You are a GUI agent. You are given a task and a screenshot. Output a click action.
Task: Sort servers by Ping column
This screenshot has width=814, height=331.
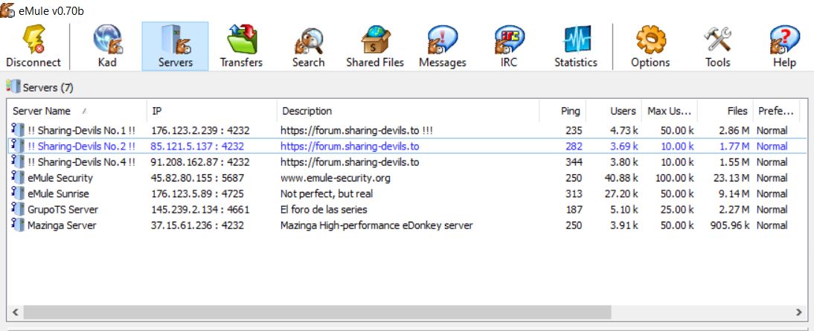coord(570,111)
